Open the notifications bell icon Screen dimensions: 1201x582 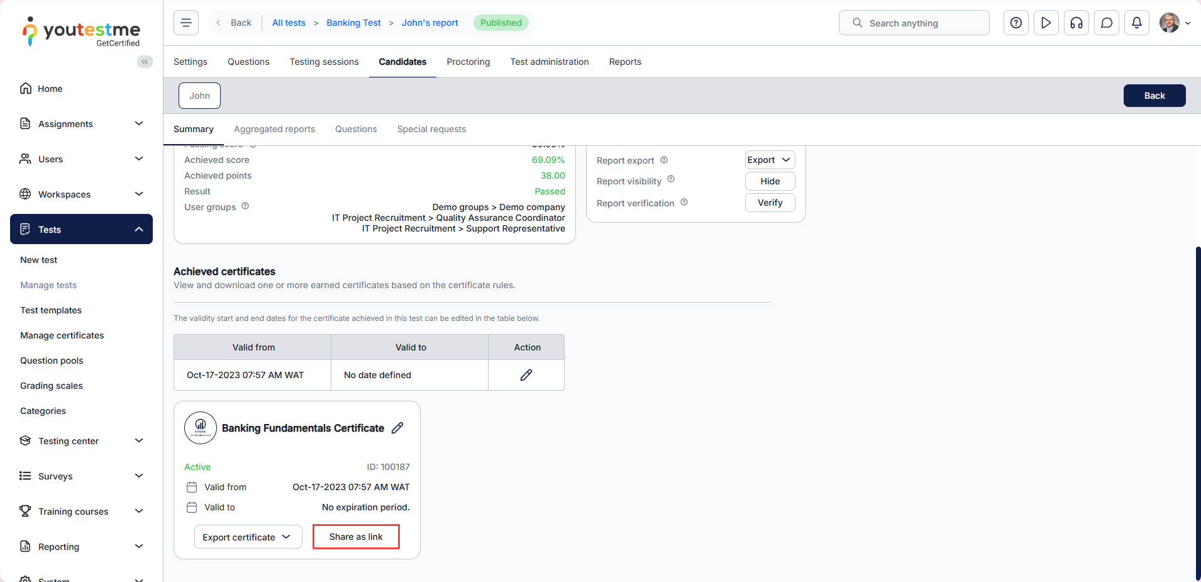[1136, 23]
